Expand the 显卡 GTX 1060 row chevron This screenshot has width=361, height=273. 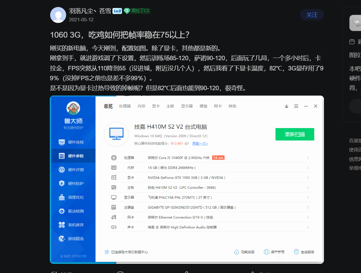coord(308,178)
